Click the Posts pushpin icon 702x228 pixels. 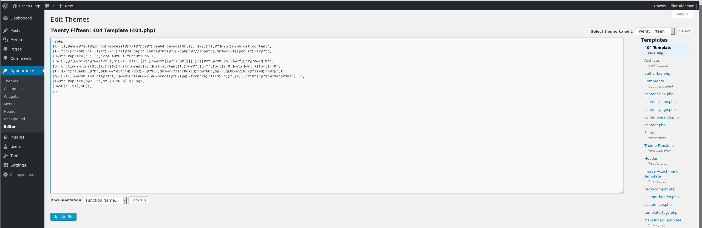pos(5,30)
